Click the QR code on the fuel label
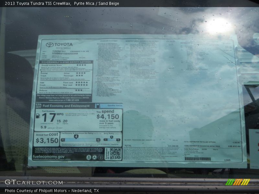This screenshot has width=259, height=194. point(116,154)
